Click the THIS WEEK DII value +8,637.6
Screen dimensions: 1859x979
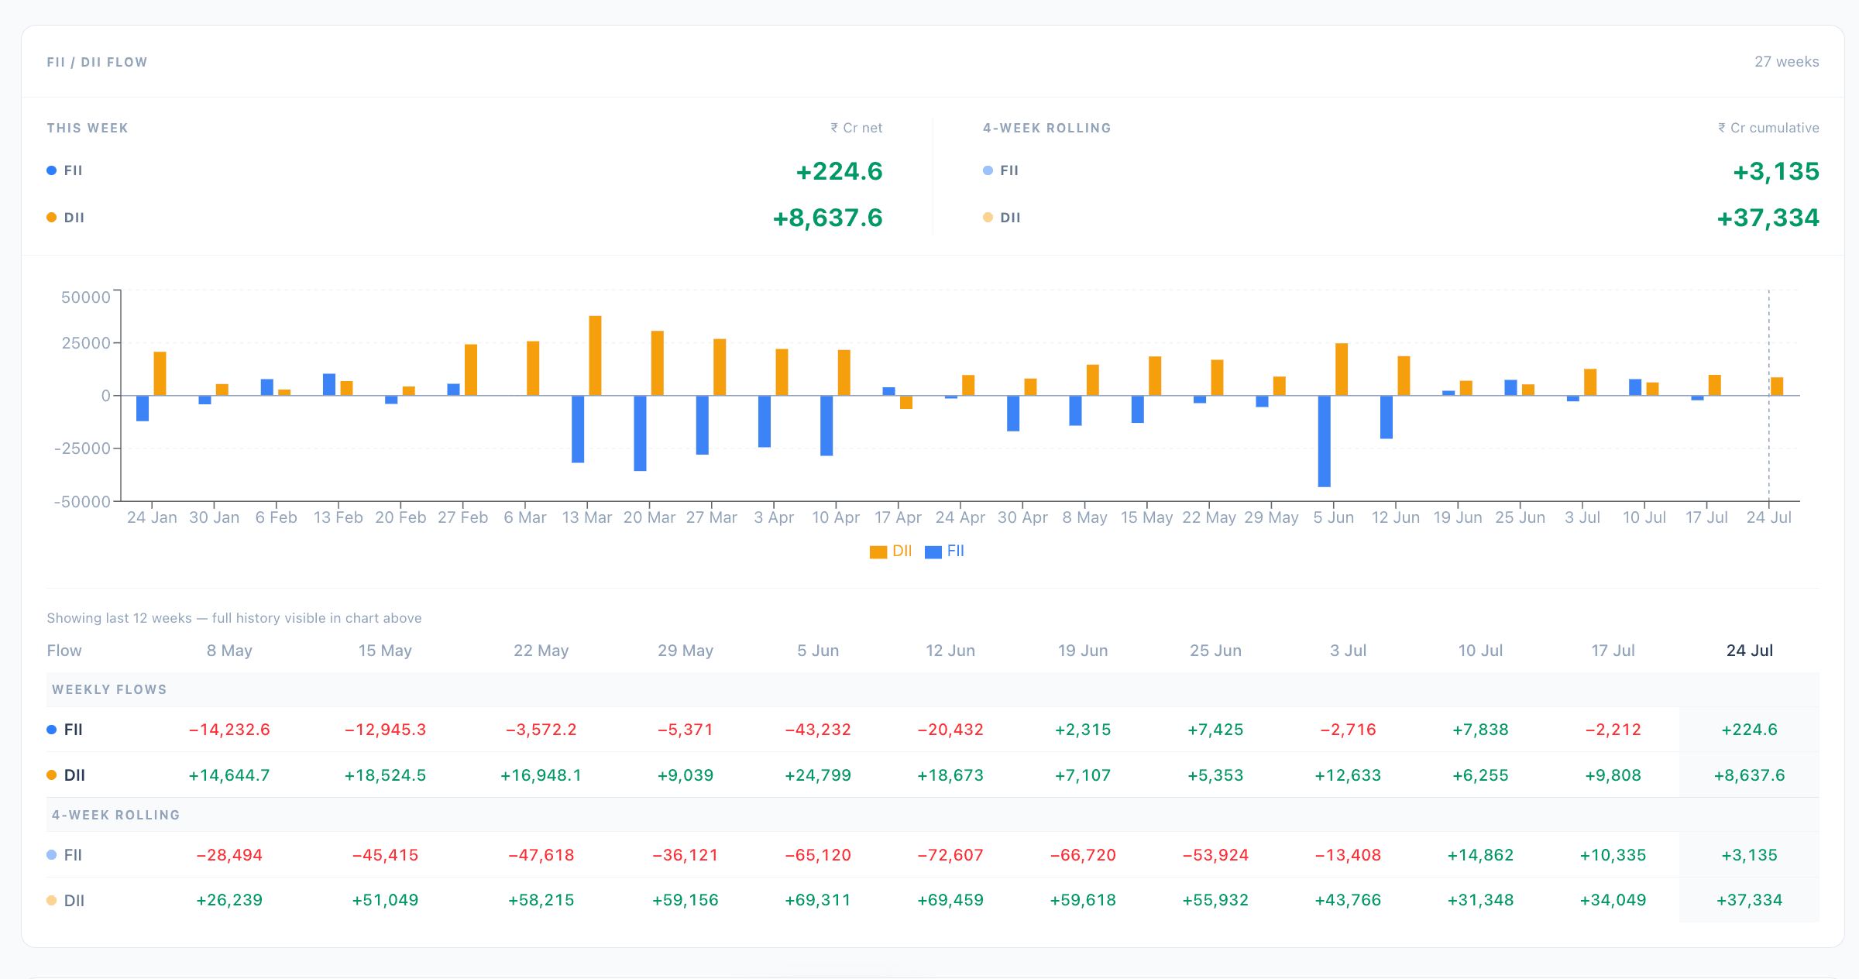[x=827, y=218]
